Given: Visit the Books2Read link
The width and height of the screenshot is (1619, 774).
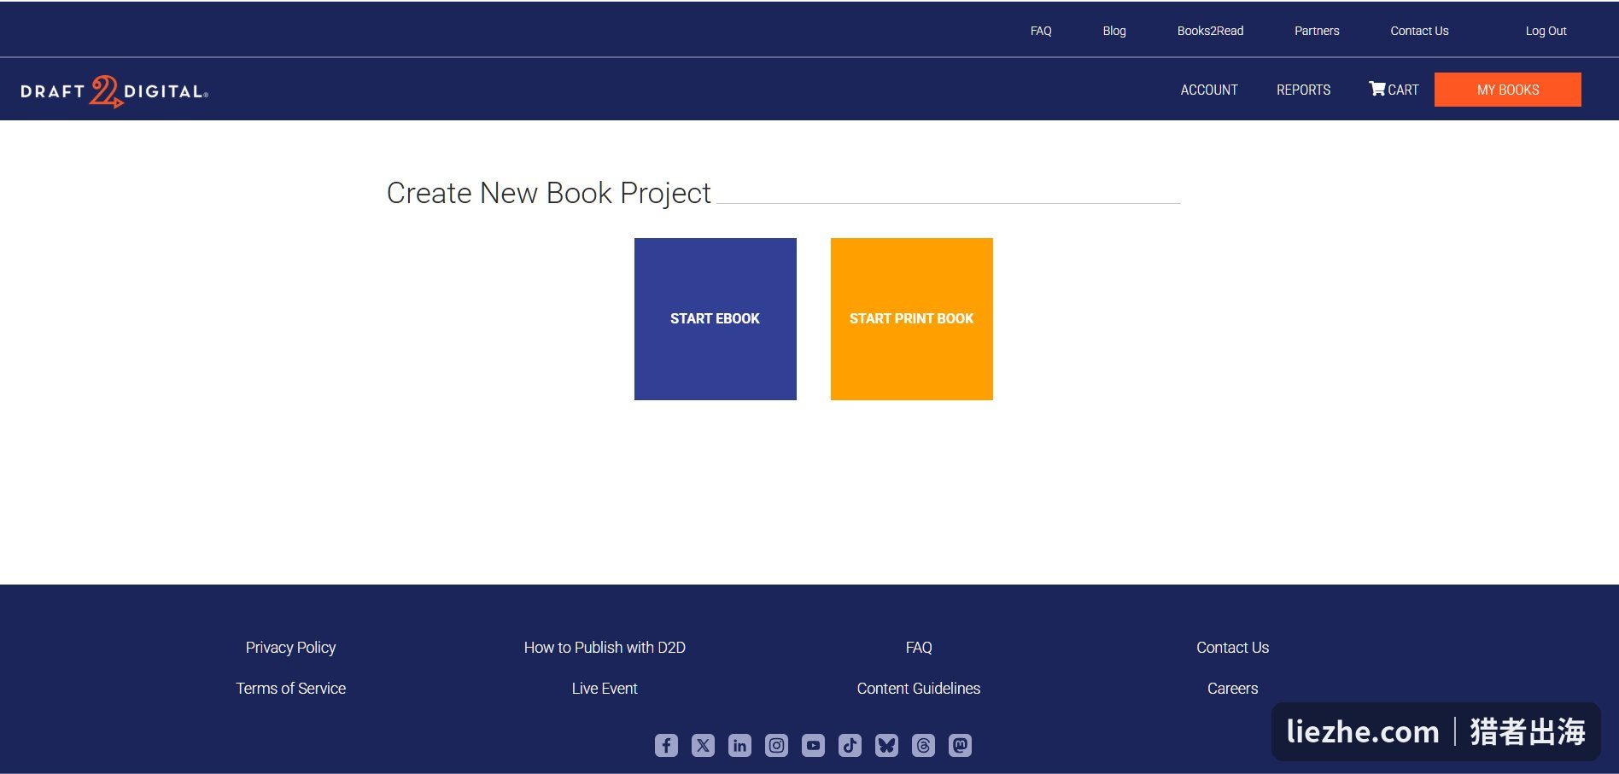Looking at the screenshot, I should pos(1210,31).
